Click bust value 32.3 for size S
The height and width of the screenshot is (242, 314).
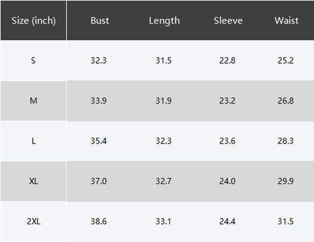coord(99,60)
